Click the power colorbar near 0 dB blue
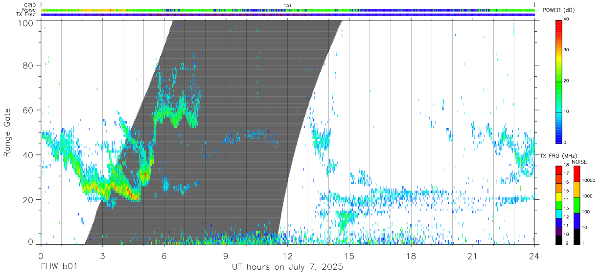Image resolution: width=601 pixels, height=277 pixels. click(559, 140)
